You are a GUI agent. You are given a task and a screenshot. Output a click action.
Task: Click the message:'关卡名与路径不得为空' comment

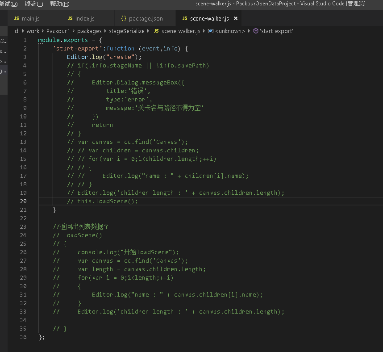tap(154, 108)
